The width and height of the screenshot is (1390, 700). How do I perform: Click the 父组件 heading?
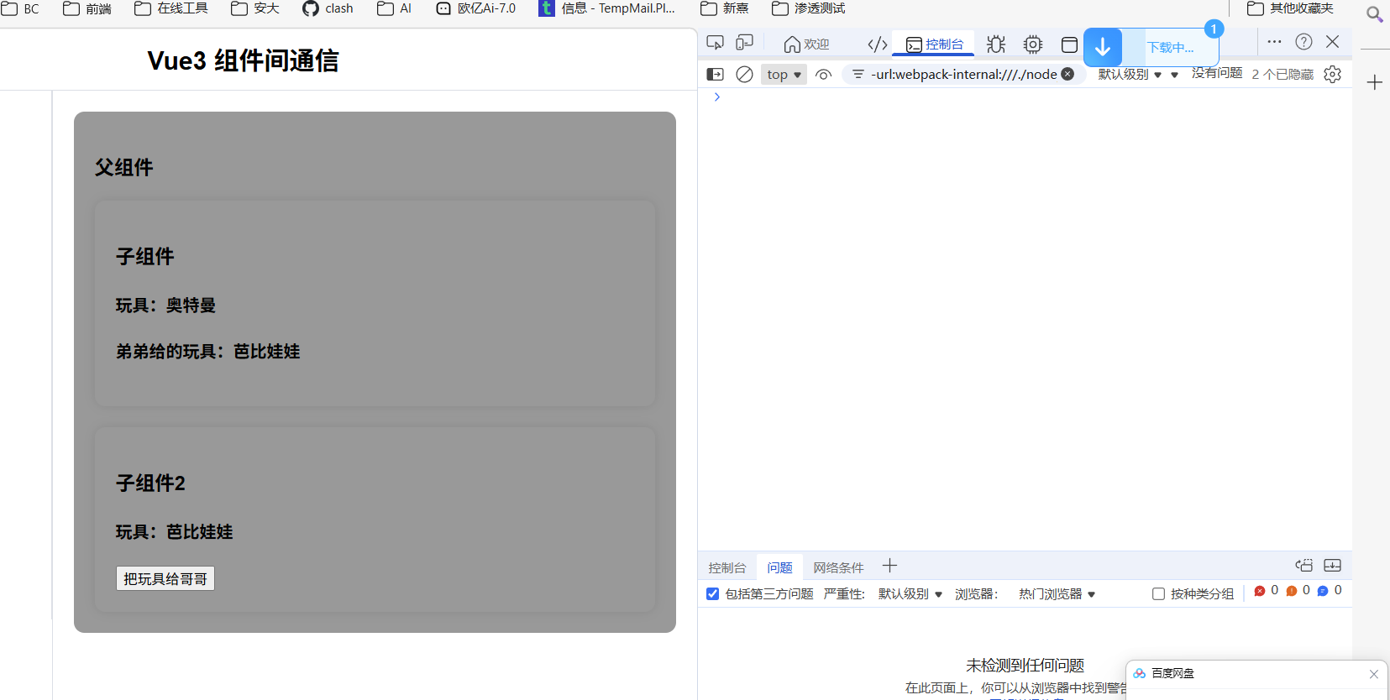click(x=123, y=168)
